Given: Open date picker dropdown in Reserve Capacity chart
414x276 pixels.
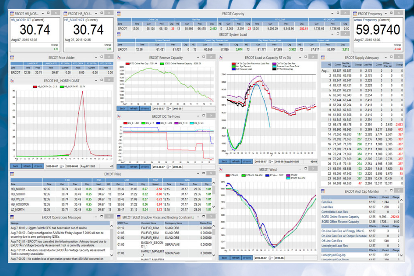Looking at the screenshot, I should click(x=169, y=109).
